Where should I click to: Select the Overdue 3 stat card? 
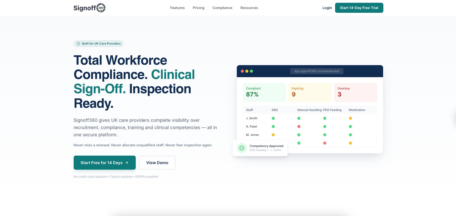coord(355,92)
